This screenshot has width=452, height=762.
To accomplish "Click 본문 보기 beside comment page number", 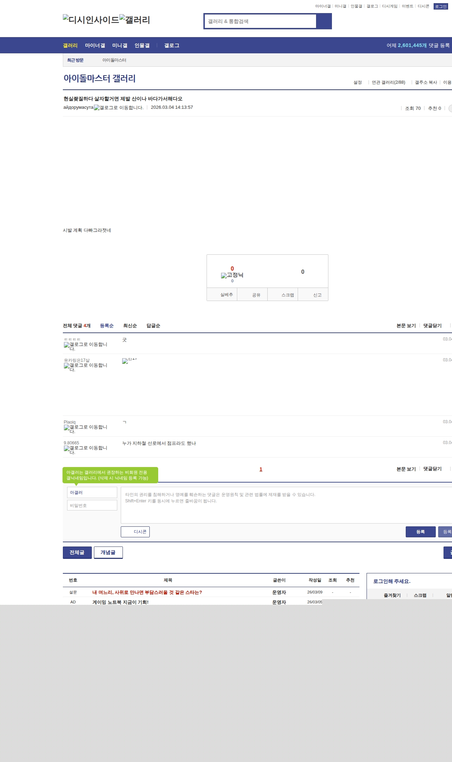I will point(406,469).
